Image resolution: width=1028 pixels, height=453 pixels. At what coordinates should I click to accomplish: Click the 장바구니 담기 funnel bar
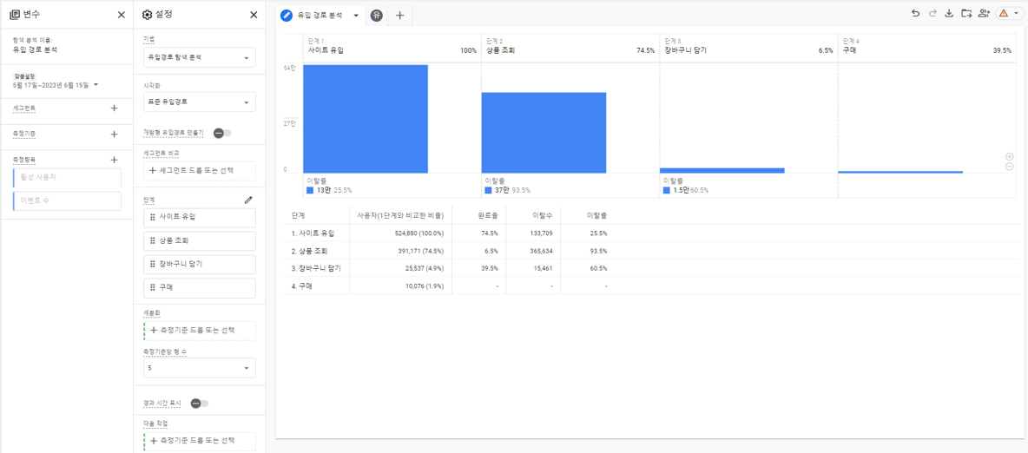point(722,170)
